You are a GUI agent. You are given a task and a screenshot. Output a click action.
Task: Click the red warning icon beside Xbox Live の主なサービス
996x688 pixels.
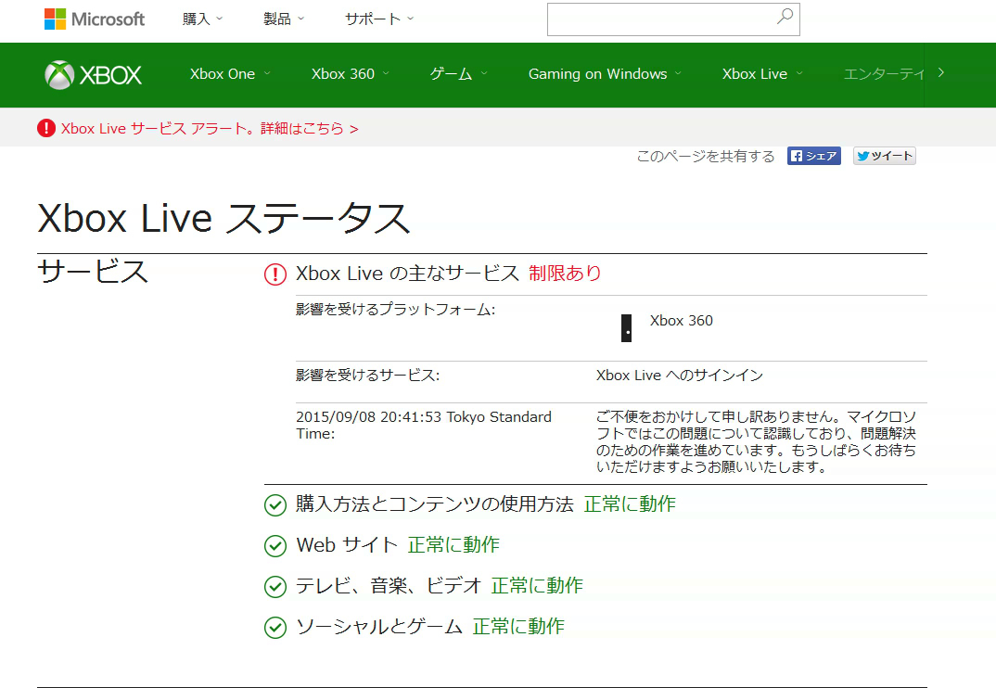coord(275,274)
